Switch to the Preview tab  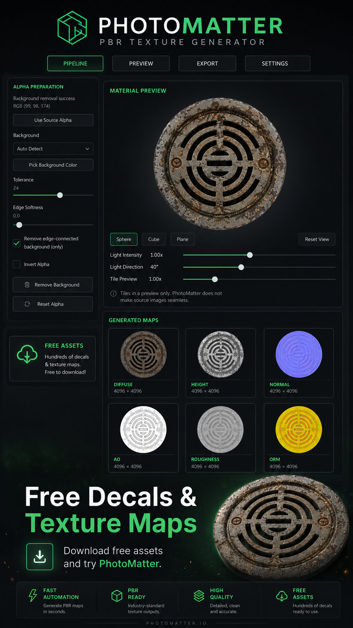point(141,63)
